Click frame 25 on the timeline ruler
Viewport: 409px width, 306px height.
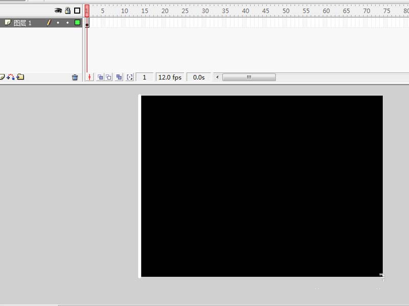185,11
